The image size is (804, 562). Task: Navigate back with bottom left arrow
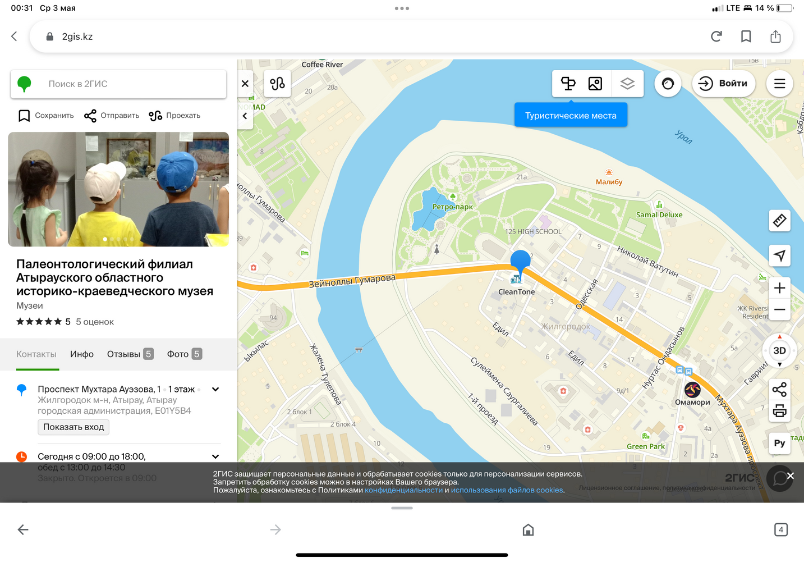coord(23,529)
